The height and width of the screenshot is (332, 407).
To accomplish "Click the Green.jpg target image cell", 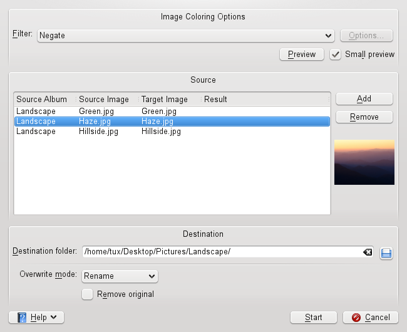I will pos(159,112).
